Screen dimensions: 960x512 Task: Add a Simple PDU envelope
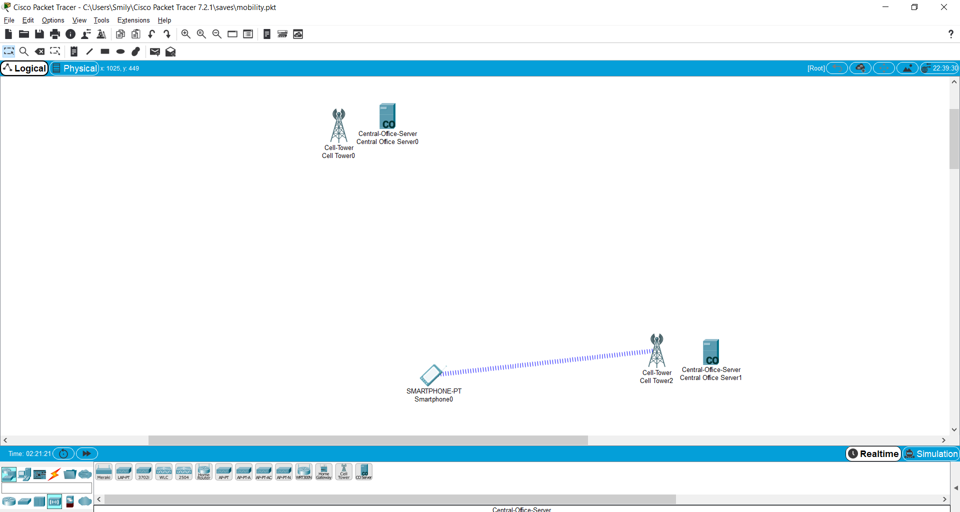tap(155, 51)
